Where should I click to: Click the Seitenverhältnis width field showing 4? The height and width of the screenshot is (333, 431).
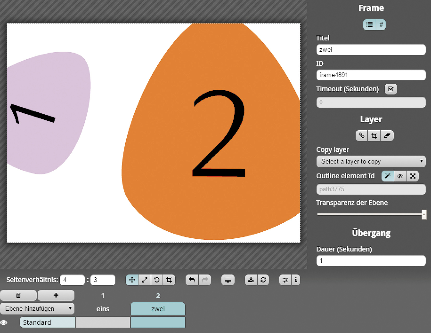pos(72,280)
